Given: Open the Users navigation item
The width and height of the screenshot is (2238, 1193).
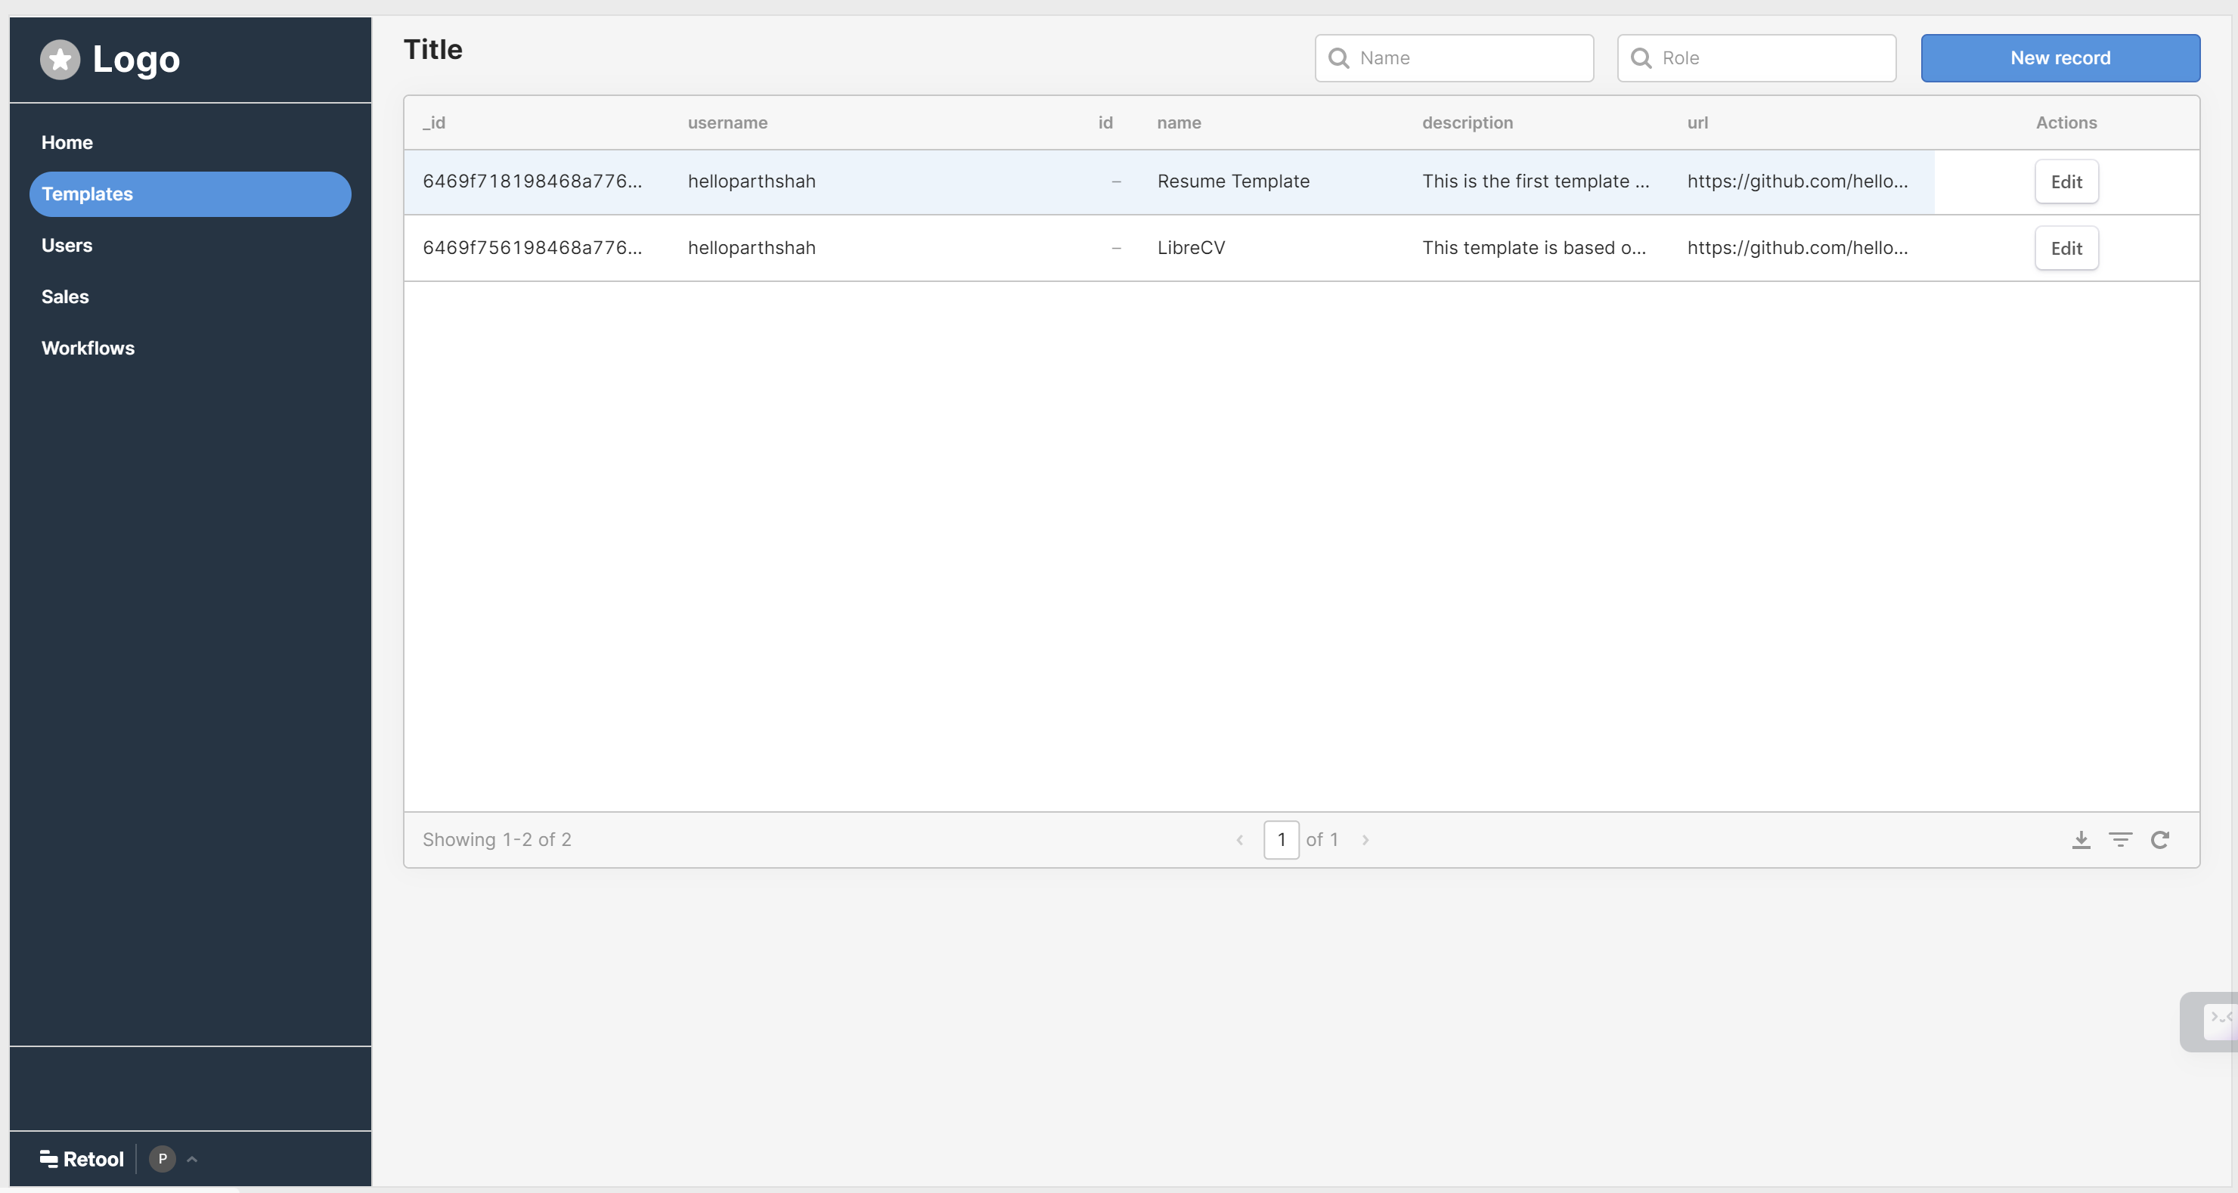Looking at the screenshot, I should [67, 245].
